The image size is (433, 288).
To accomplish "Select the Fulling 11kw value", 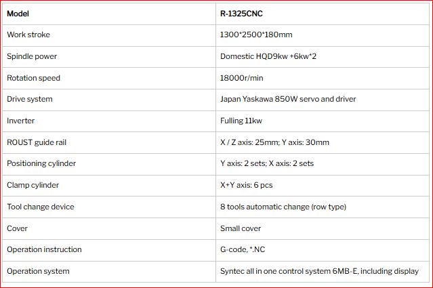I will pyautogui.click(x=241, y=121).
